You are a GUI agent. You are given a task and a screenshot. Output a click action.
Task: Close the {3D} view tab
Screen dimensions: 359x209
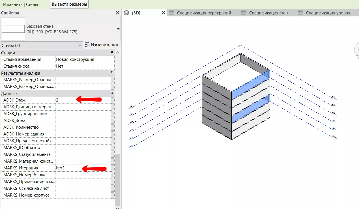click(163, 13)
